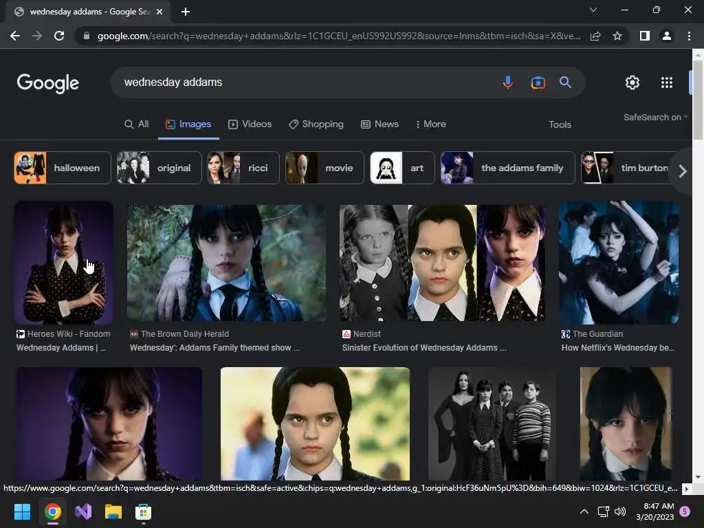Go back to the previous page
This screenshot has height=528, width=704.
(x=15, y=36)
